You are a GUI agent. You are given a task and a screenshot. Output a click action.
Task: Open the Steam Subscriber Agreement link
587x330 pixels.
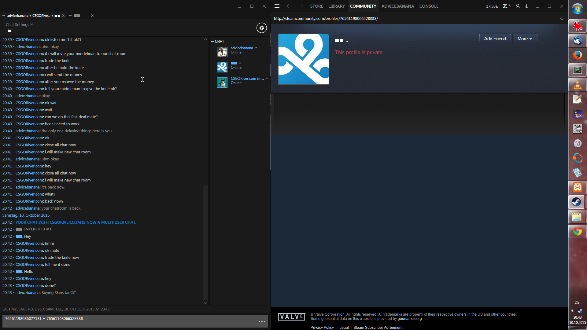378,327
